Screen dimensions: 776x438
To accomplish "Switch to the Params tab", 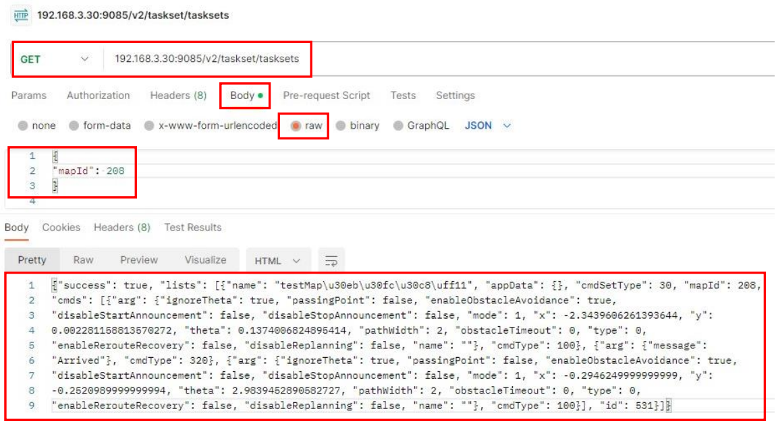I will pos(29,96).
